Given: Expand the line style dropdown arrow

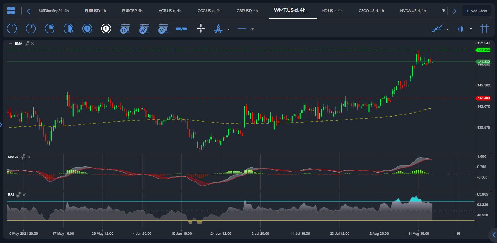Looking at the screenshot, I should (252, 29).
